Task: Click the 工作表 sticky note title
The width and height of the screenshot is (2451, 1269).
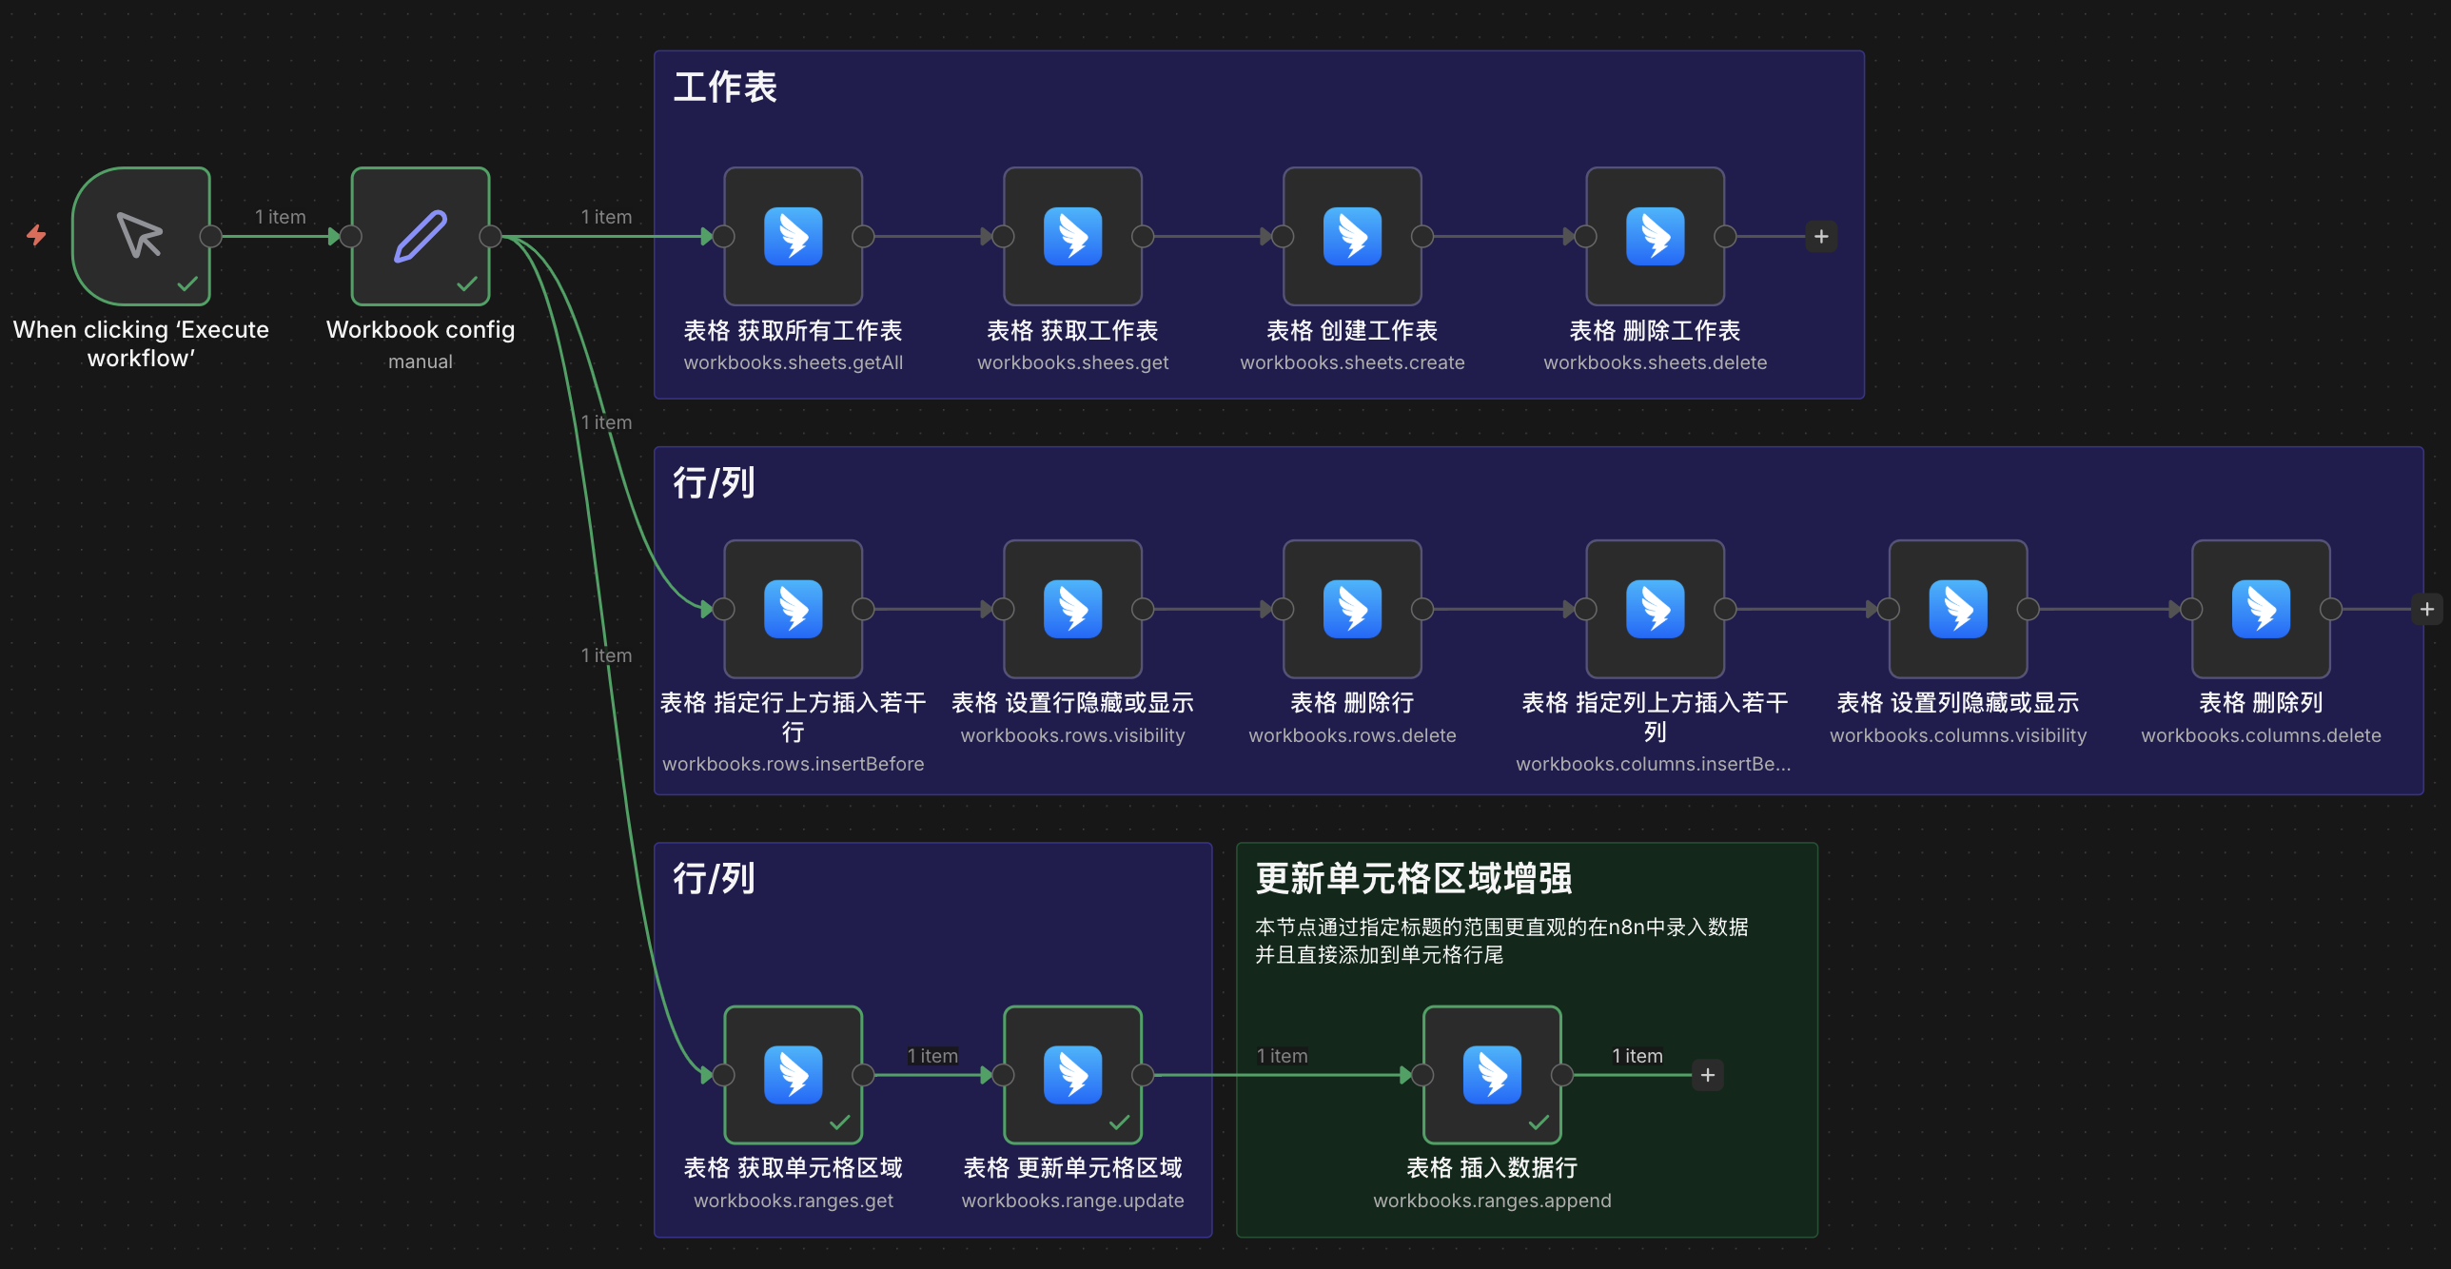Action: pyautogui.click(x=726, y=87)
